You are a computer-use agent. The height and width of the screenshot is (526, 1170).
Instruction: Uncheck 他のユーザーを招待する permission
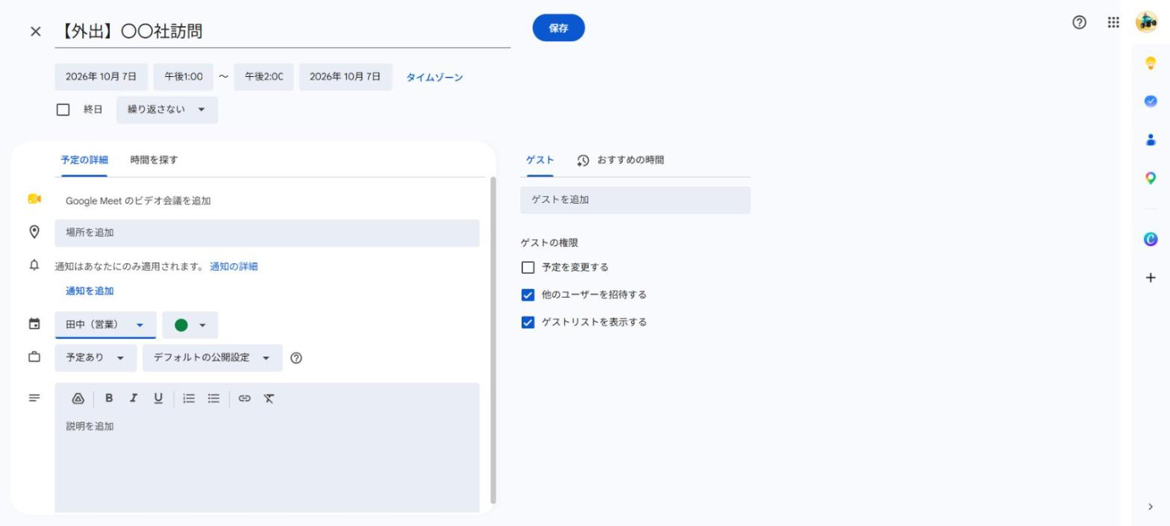pyautogui.click(x=528, y=295)
